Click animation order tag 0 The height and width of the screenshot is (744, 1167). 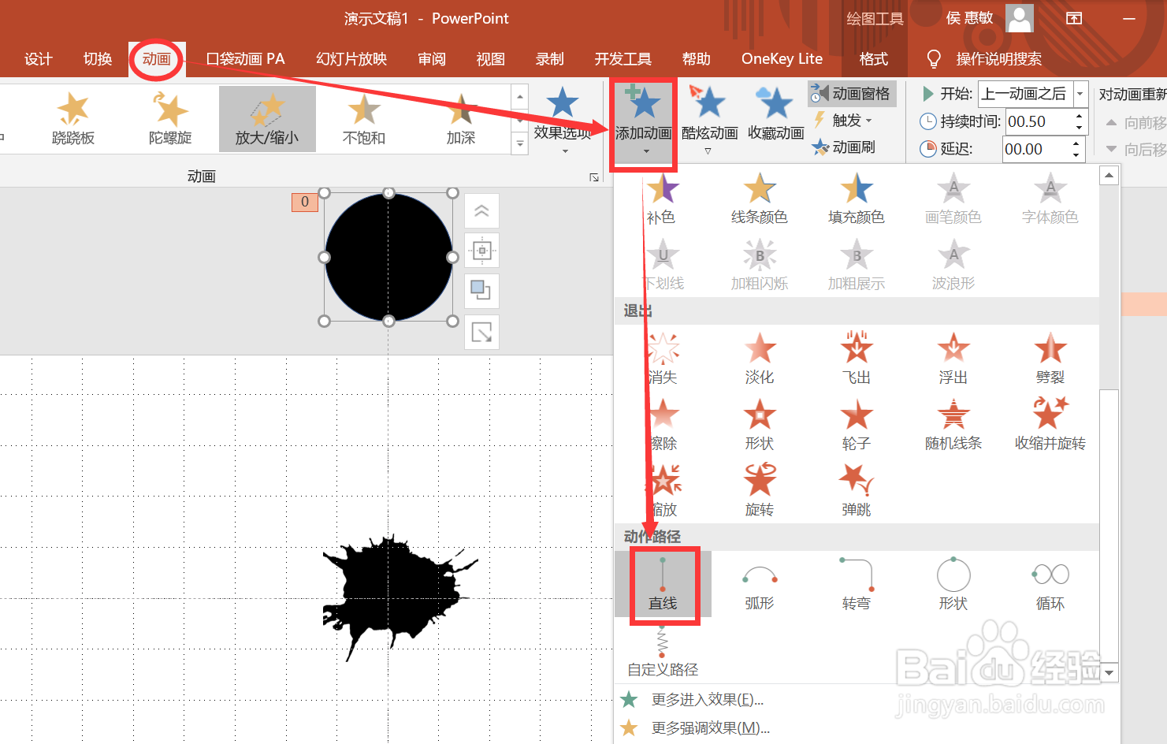click(x=305, y=202)
